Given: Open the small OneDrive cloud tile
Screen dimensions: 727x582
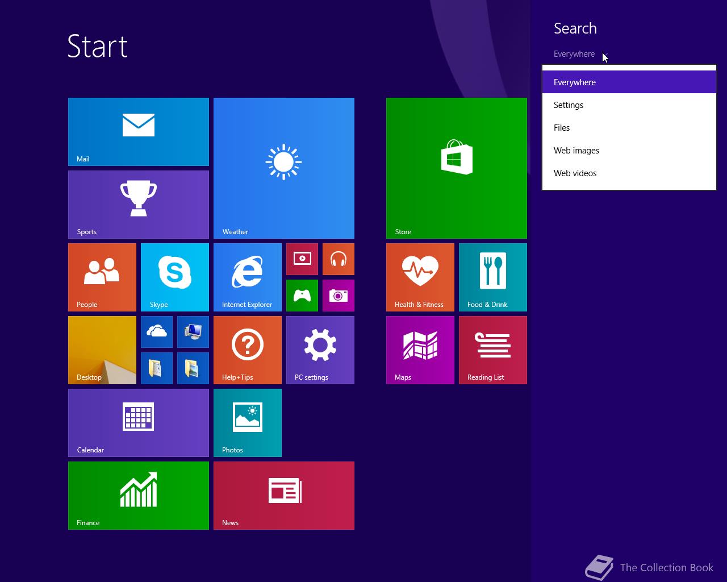Looking at the screenshot, I should pos(157,332).
